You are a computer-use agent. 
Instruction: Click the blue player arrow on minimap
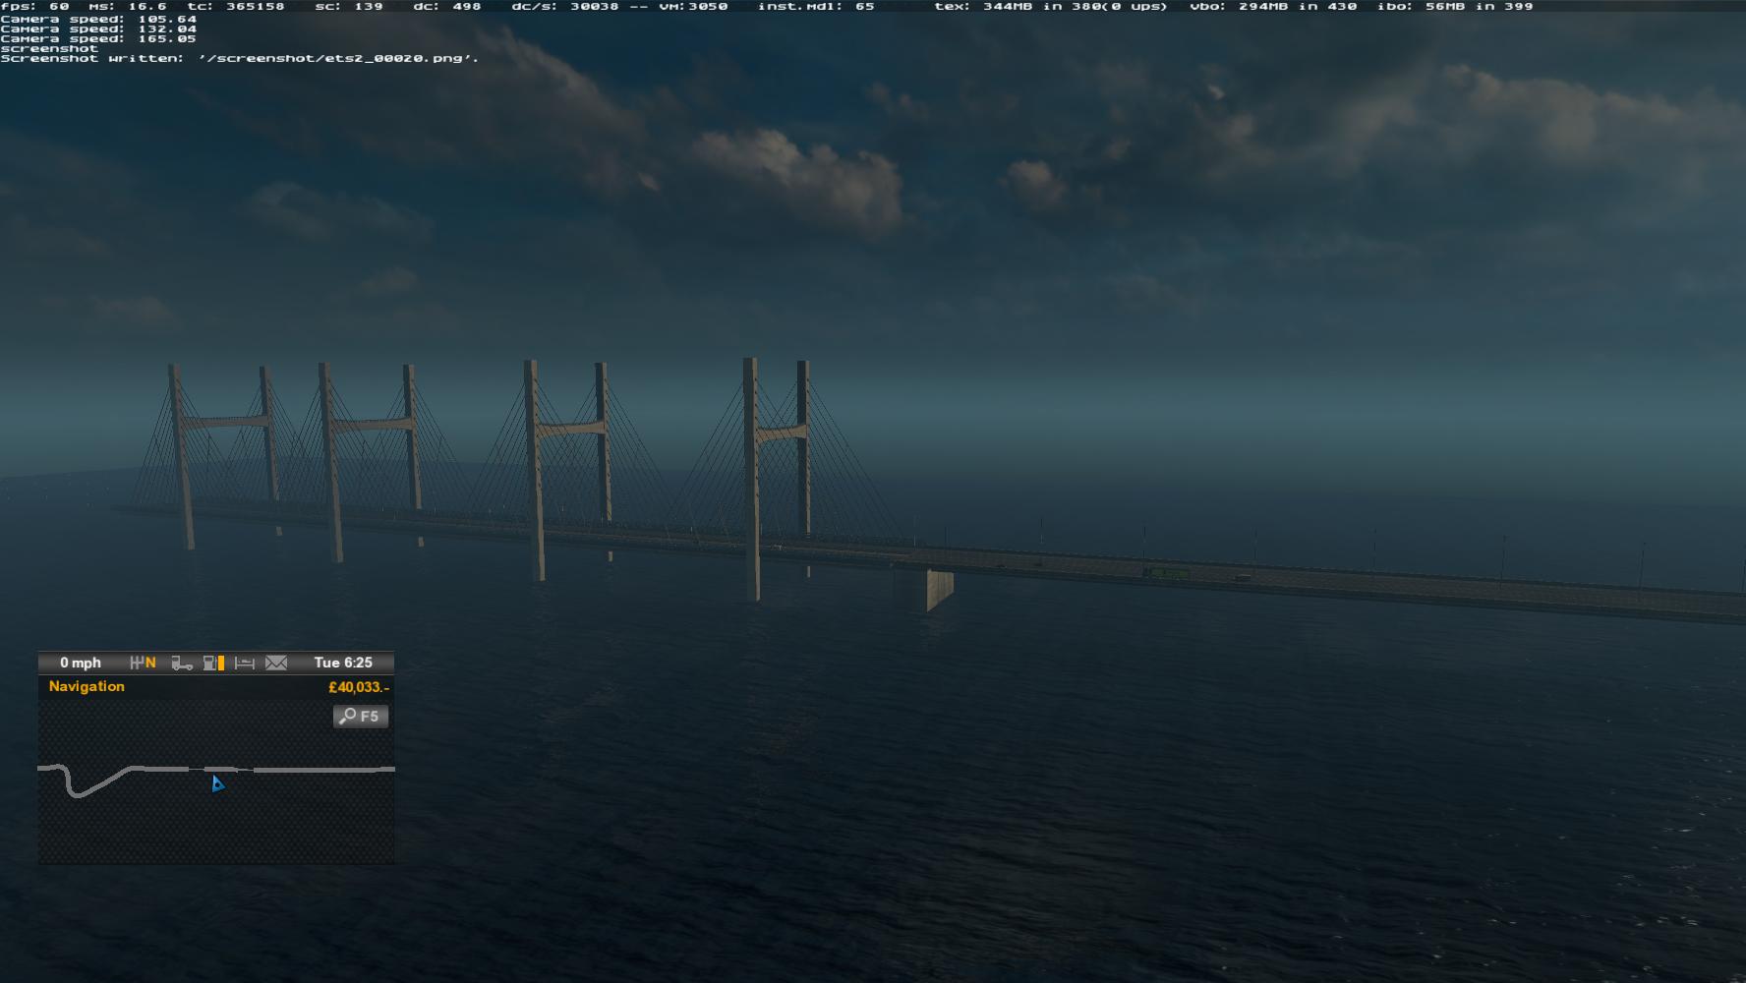click(217, 783)
